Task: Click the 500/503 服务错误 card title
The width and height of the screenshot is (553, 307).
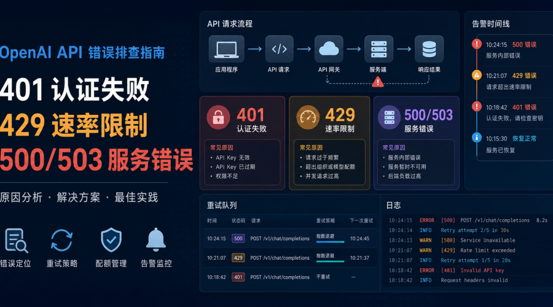Action: [428, 120]
